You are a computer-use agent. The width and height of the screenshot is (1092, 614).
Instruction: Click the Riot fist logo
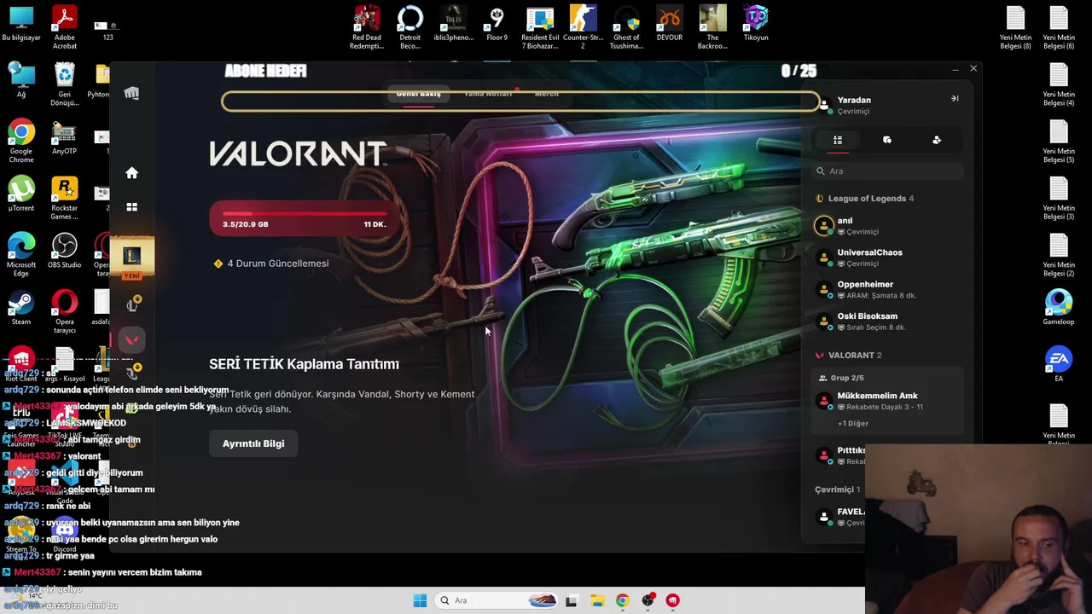(131, 93)
